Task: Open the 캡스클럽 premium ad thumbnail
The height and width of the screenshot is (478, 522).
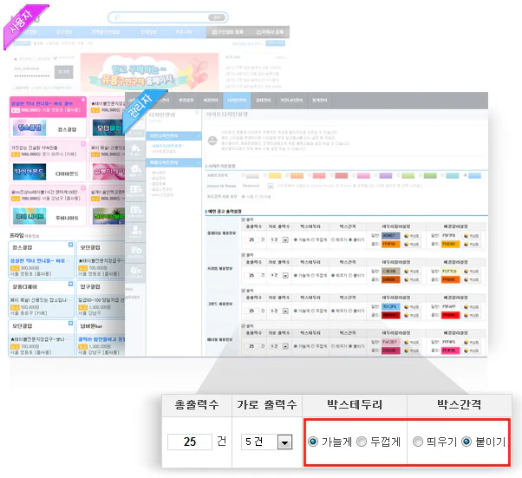Action: (x=29, y=128)
